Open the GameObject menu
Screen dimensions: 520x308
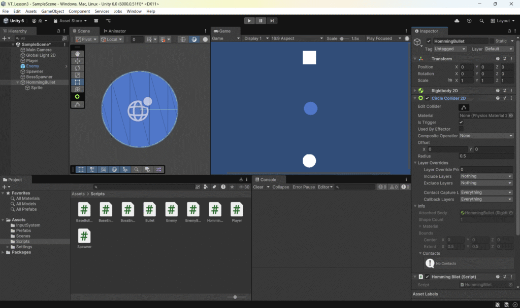pos(52,11)
